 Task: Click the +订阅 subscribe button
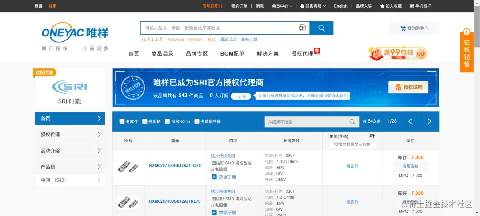coord(241,96)
